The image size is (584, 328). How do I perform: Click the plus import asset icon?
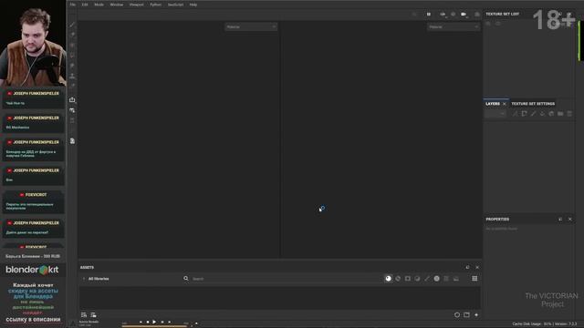476,315
